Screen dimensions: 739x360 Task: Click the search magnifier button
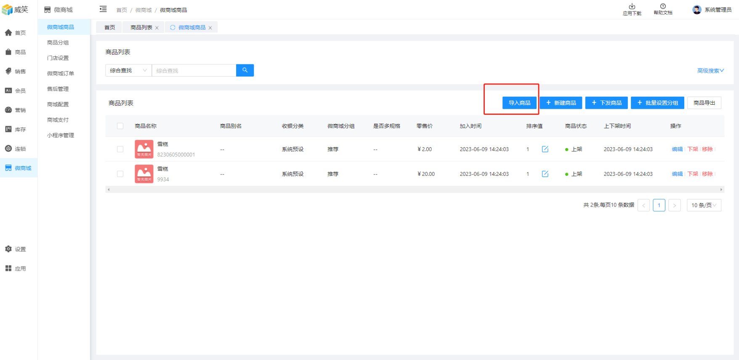(x=245, y=70)
